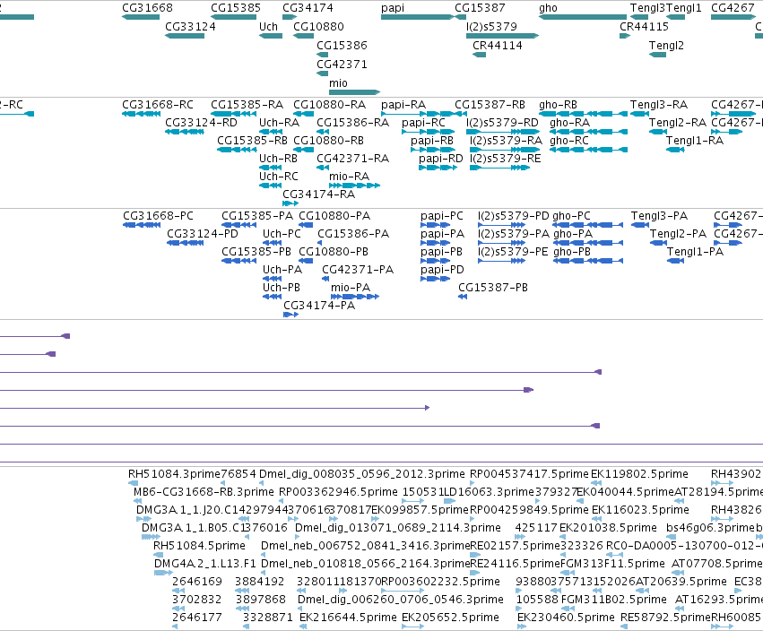Click the RH51084.3prime EST label
Image resolution: width=763 pixels, height=631 pixels.
pos(174,474)
